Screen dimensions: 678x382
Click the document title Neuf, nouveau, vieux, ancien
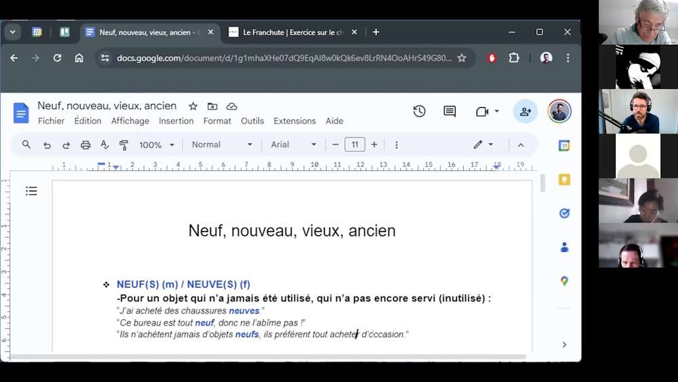(x=107, y=106)
